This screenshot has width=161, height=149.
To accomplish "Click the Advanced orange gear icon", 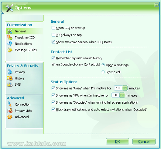I will (10, 117).
